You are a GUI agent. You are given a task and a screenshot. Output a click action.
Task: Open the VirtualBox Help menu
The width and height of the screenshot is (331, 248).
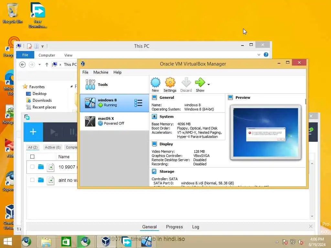117,72
